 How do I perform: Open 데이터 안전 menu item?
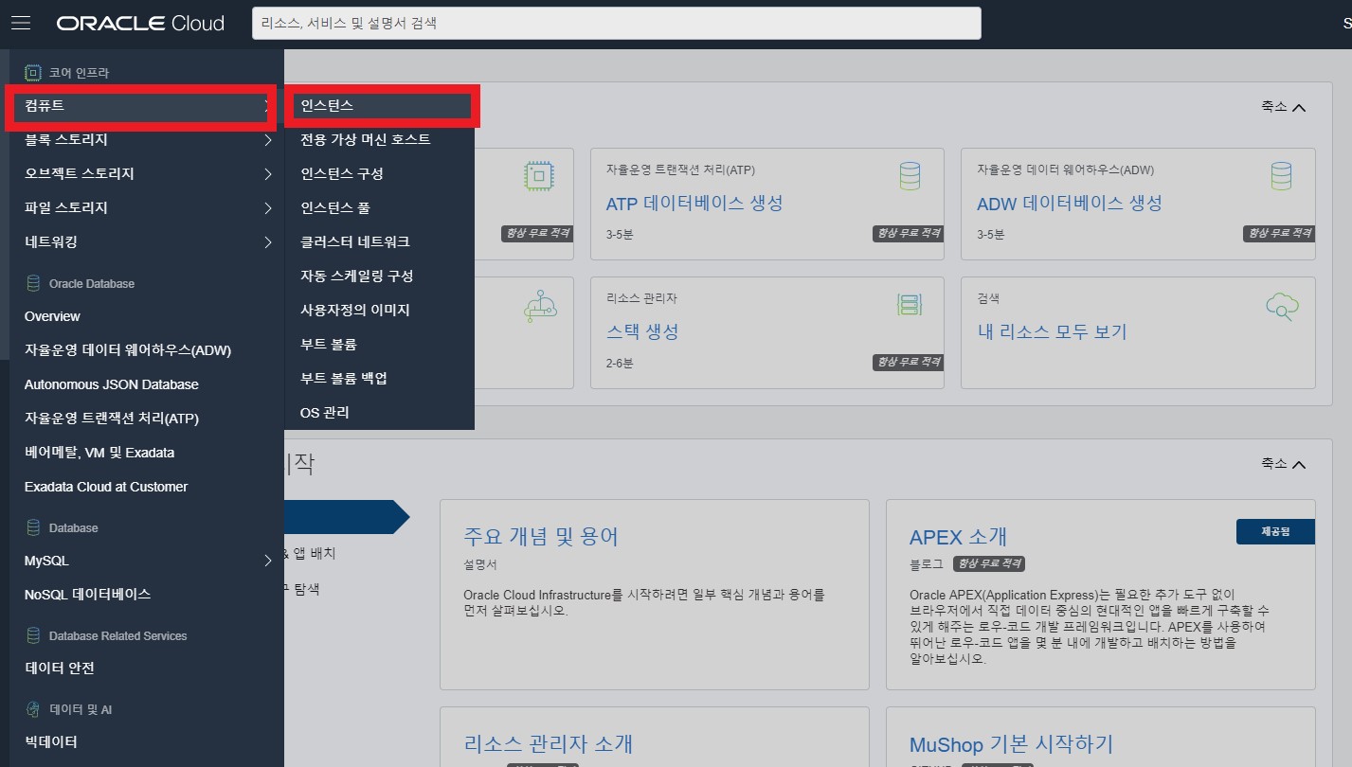click(x=60, y=669)
